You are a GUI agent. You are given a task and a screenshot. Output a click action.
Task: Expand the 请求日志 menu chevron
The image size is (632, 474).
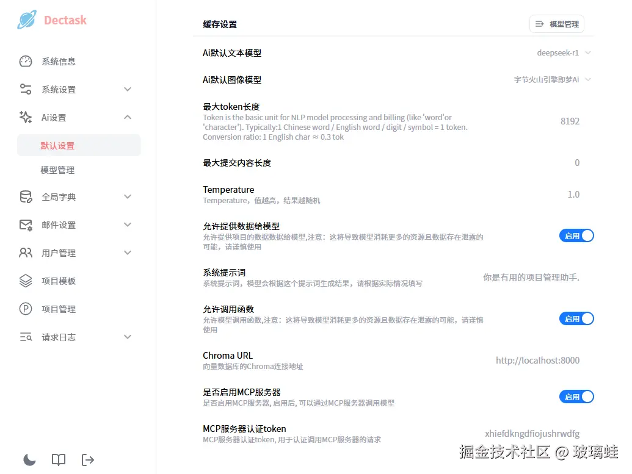[x=128, y=337]
